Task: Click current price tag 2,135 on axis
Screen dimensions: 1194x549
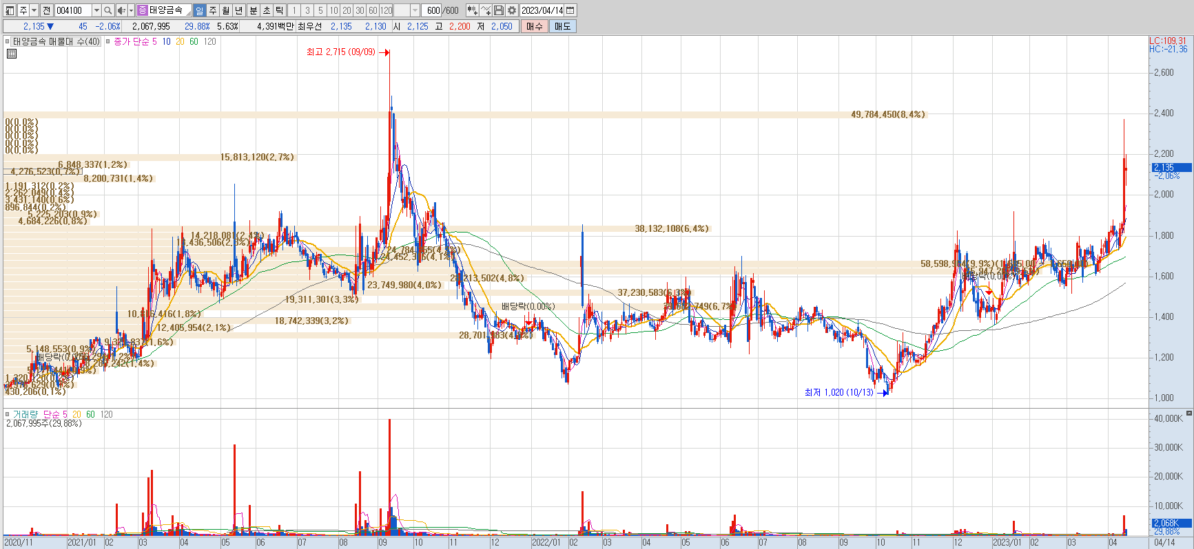Action: tap(1171, 167)
